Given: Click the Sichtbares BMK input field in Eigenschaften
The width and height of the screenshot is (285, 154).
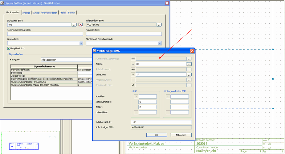Looking at the screenshot, I should [39, 25].
